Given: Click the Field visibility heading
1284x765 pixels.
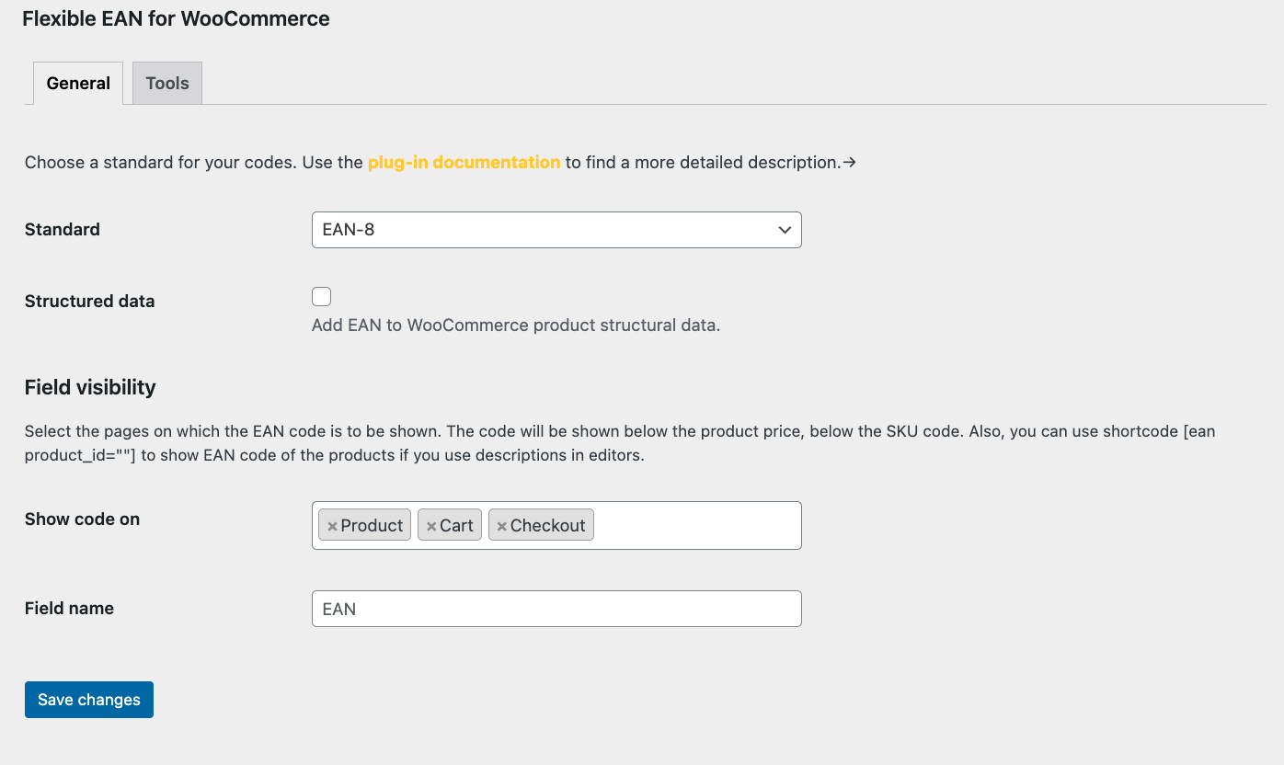Looking at the screenshot, I should coord(90,387).
